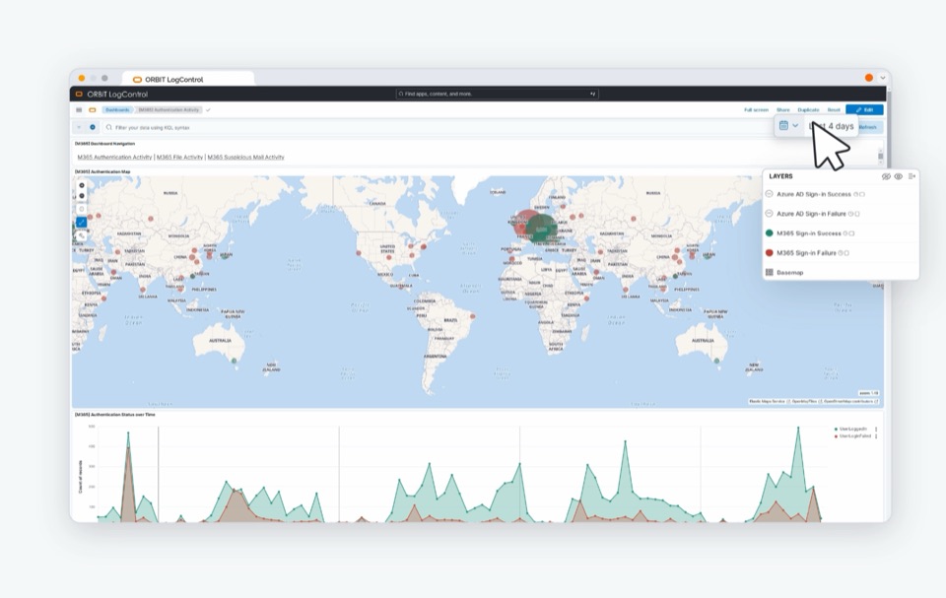Click large green cluster circle over Europe

click(x=542, y=229)
